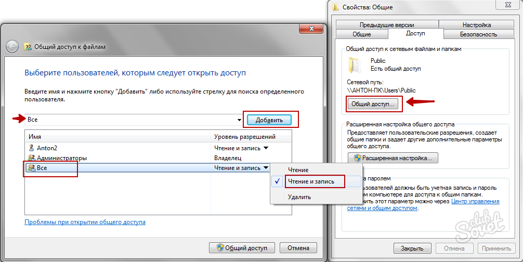
Task: Expand Все permission level dropdown
Action: coord(266,168)
